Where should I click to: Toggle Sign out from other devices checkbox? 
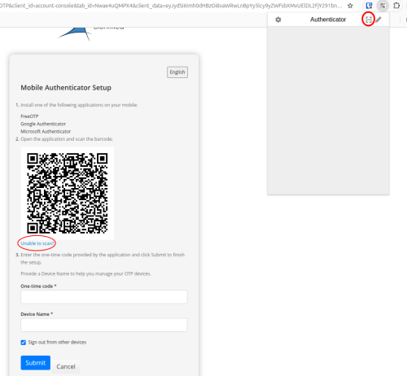[x=24, y=343]
